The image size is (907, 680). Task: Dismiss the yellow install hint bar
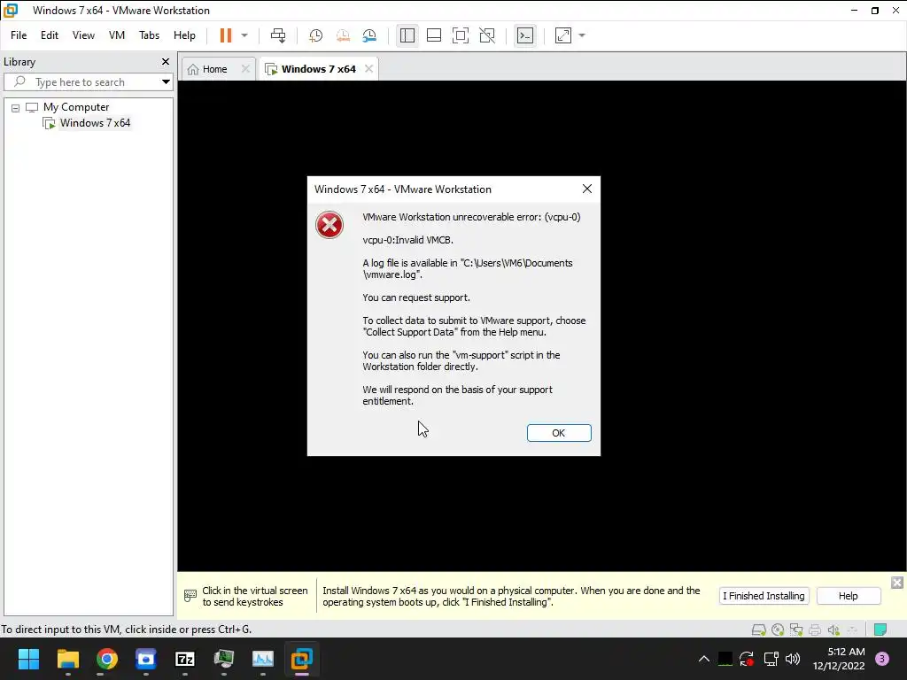coord(896,583)
